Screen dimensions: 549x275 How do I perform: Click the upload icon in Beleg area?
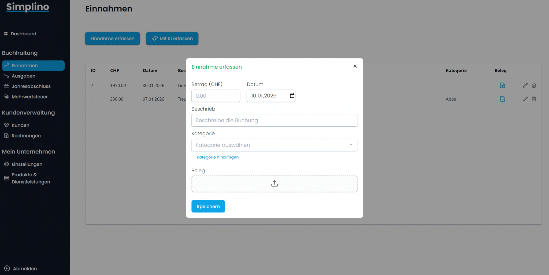pyautogui.click(x=274, y=184)
